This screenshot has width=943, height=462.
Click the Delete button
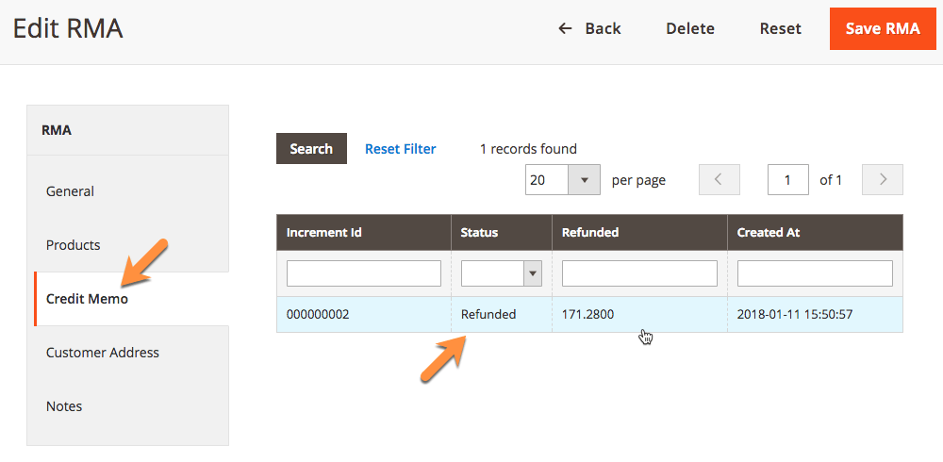(x=690, y=28)
